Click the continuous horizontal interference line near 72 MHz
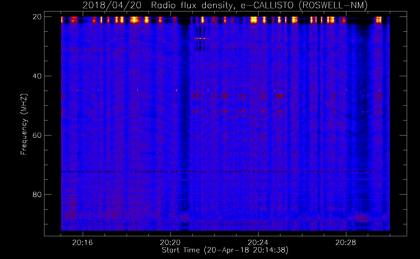 click(225, 171)
